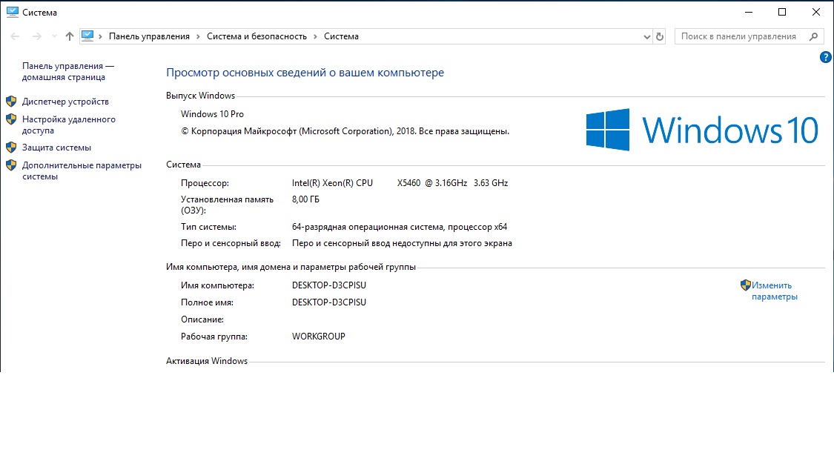Screen dimensions: 834x467
Task: Click the Система window title icon
Action: (13, 12)
